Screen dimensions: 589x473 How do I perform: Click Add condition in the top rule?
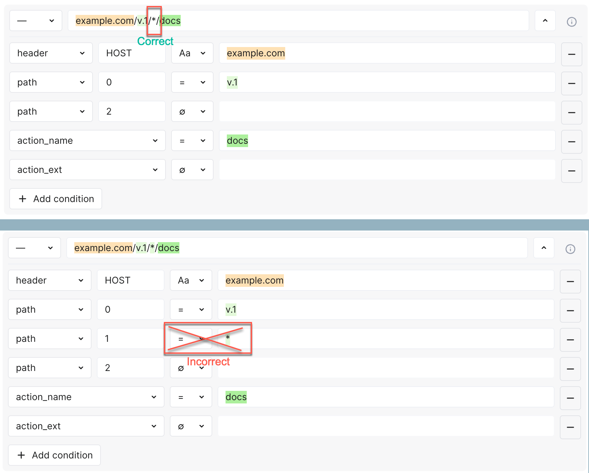pos(55,199)
